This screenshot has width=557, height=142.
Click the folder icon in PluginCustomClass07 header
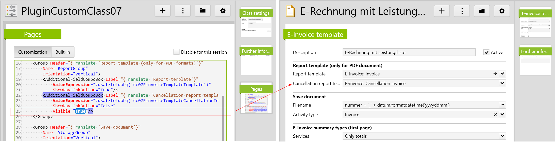[x=202, y=11]
